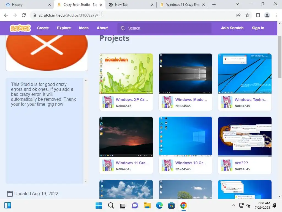This screenshot has width=282, height=212.
Task: Click the taskbar clock showing 7:00 AM
Action: pos(262,205)
